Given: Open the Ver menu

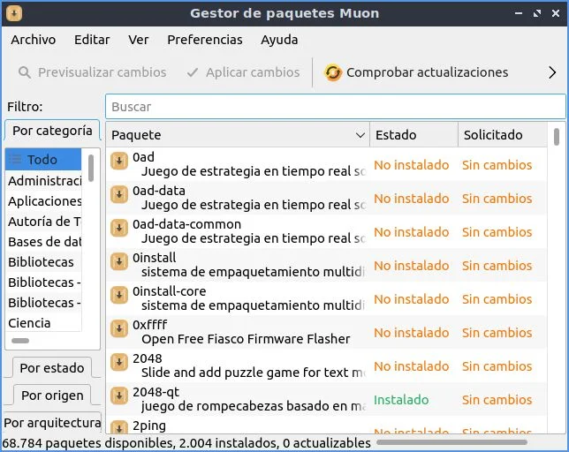Looking at the screenshot, I should point(138,40).
